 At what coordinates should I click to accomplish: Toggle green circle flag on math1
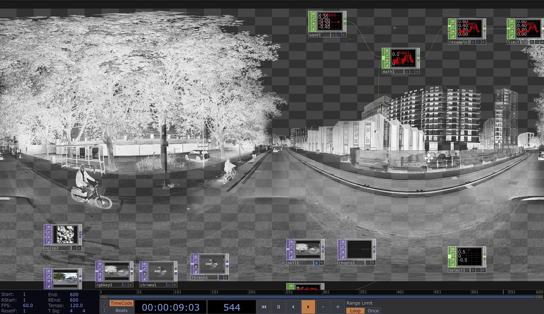[407, 71]
